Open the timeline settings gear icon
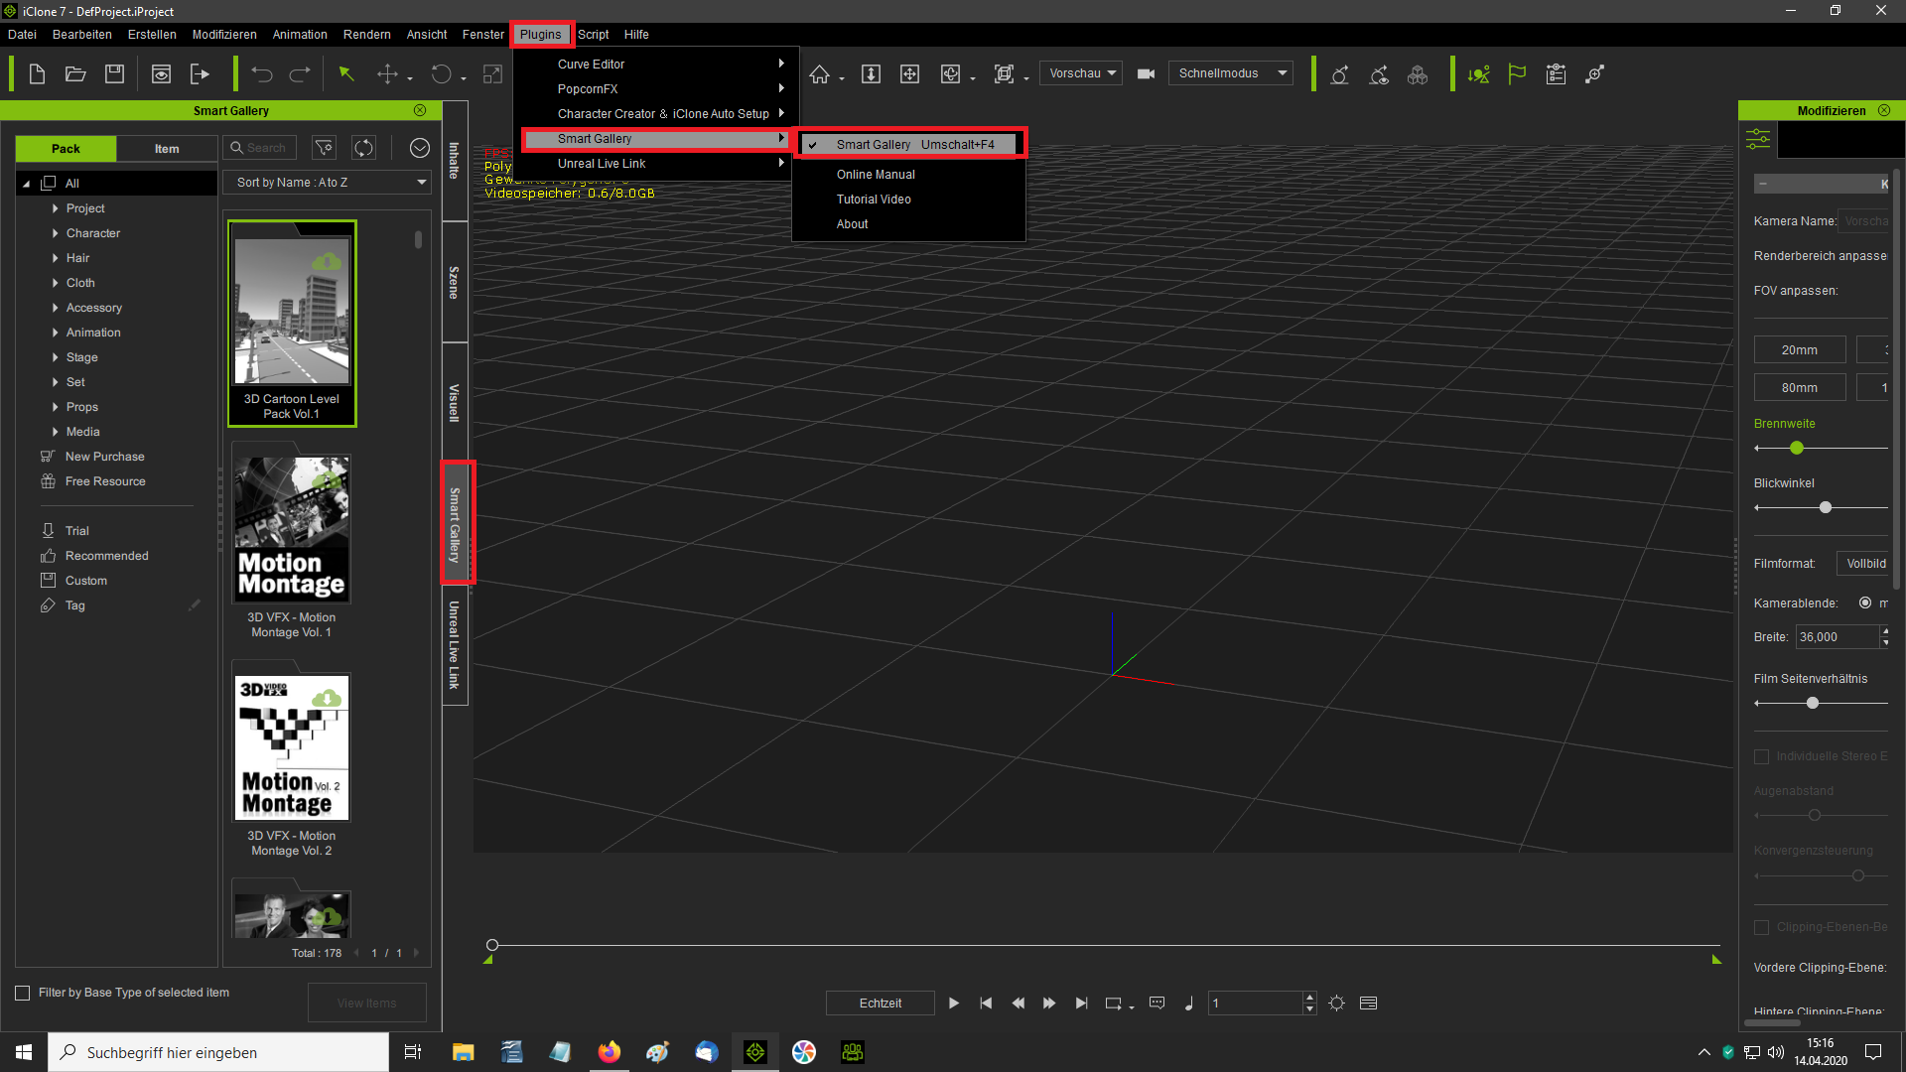Image resolution: width=1906 pixels, height=1072 pixels. point(1337,1004)
